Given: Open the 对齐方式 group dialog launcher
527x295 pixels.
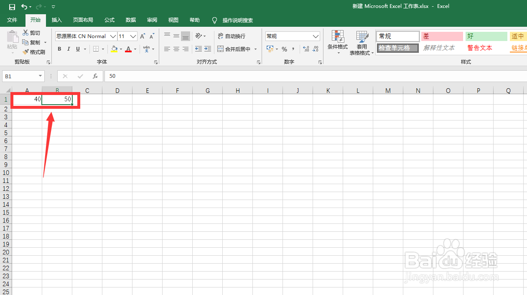Looking at the screenshot, I should click(259, 62).
